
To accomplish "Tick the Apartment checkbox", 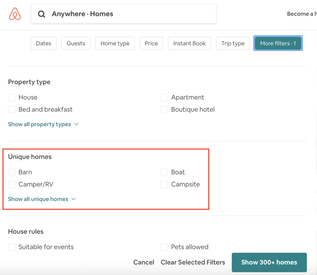I will [x=164, y=97].
